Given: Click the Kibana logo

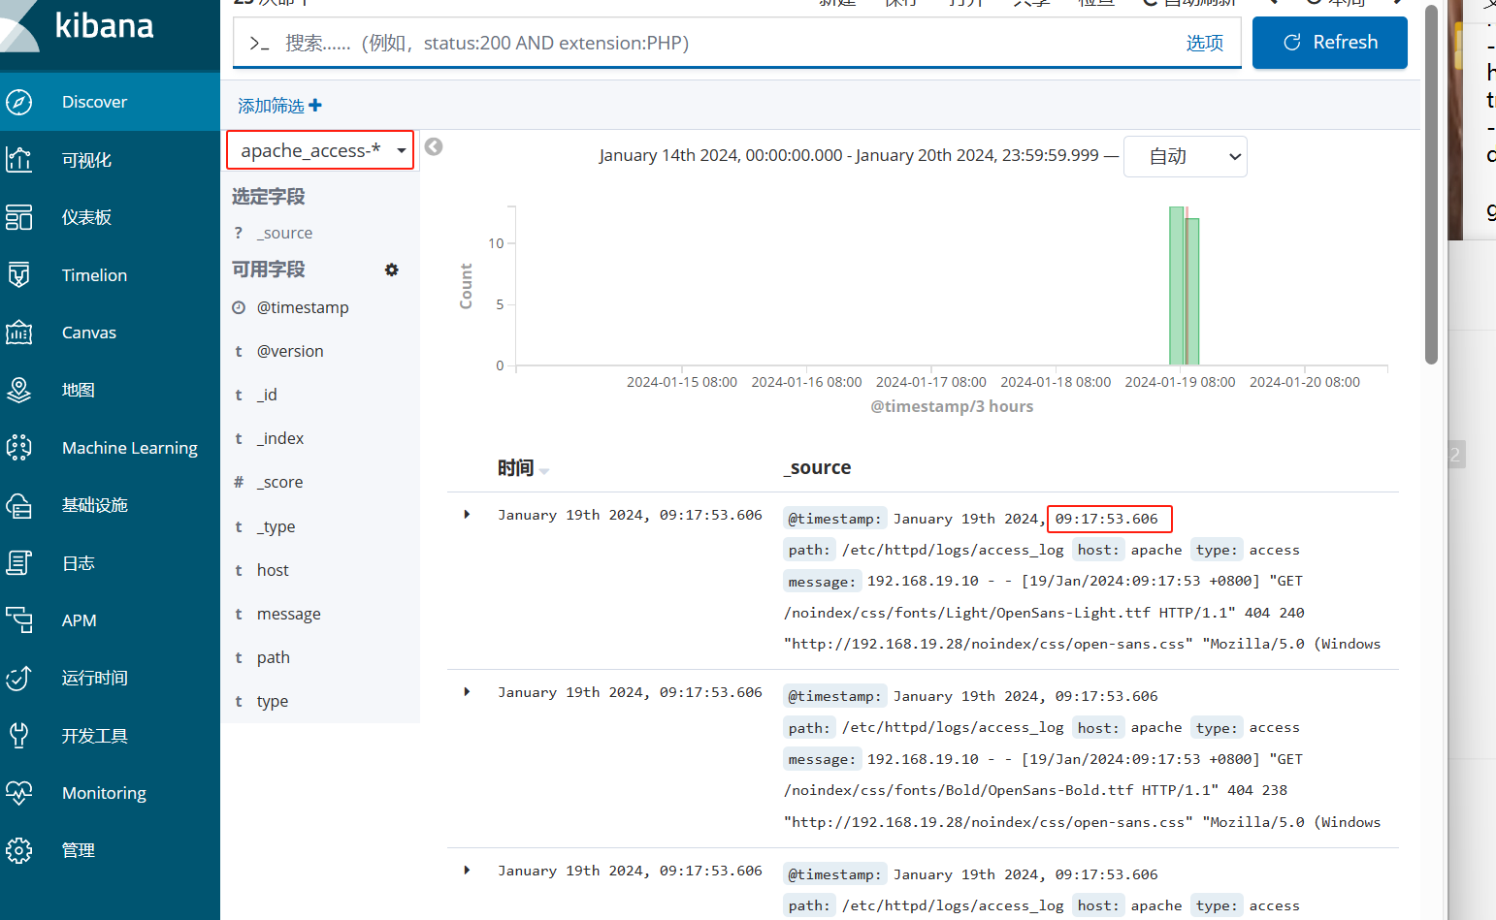Looking at the screenshot, I should pyautogui.click(x=78, y=25).
